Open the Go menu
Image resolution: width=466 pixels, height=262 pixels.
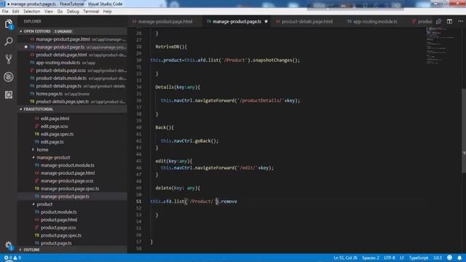click(60, 12)
